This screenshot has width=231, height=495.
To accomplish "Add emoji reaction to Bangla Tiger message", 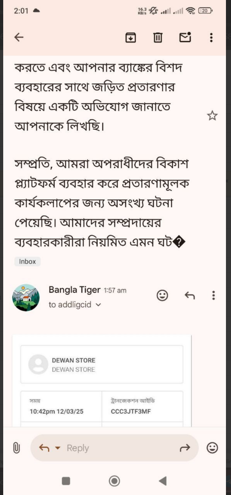I will click(162, 296).
